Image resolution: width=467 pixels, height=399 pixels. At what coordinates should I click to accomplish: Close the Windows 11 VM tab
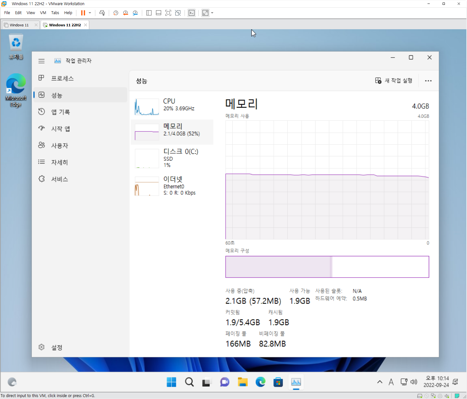coord(36,25)
